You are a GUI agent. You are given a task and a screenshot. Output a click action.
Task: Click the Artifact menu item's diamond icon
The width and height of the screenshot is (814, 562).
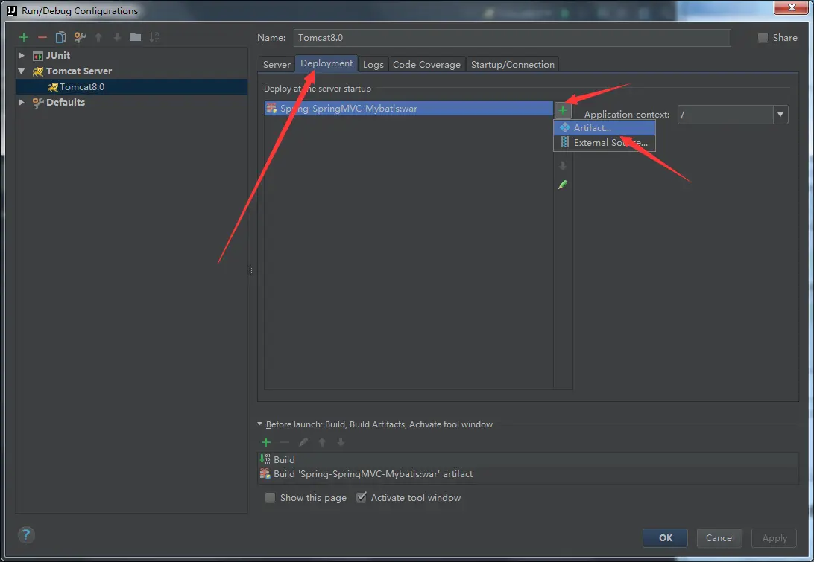point(565,127)
